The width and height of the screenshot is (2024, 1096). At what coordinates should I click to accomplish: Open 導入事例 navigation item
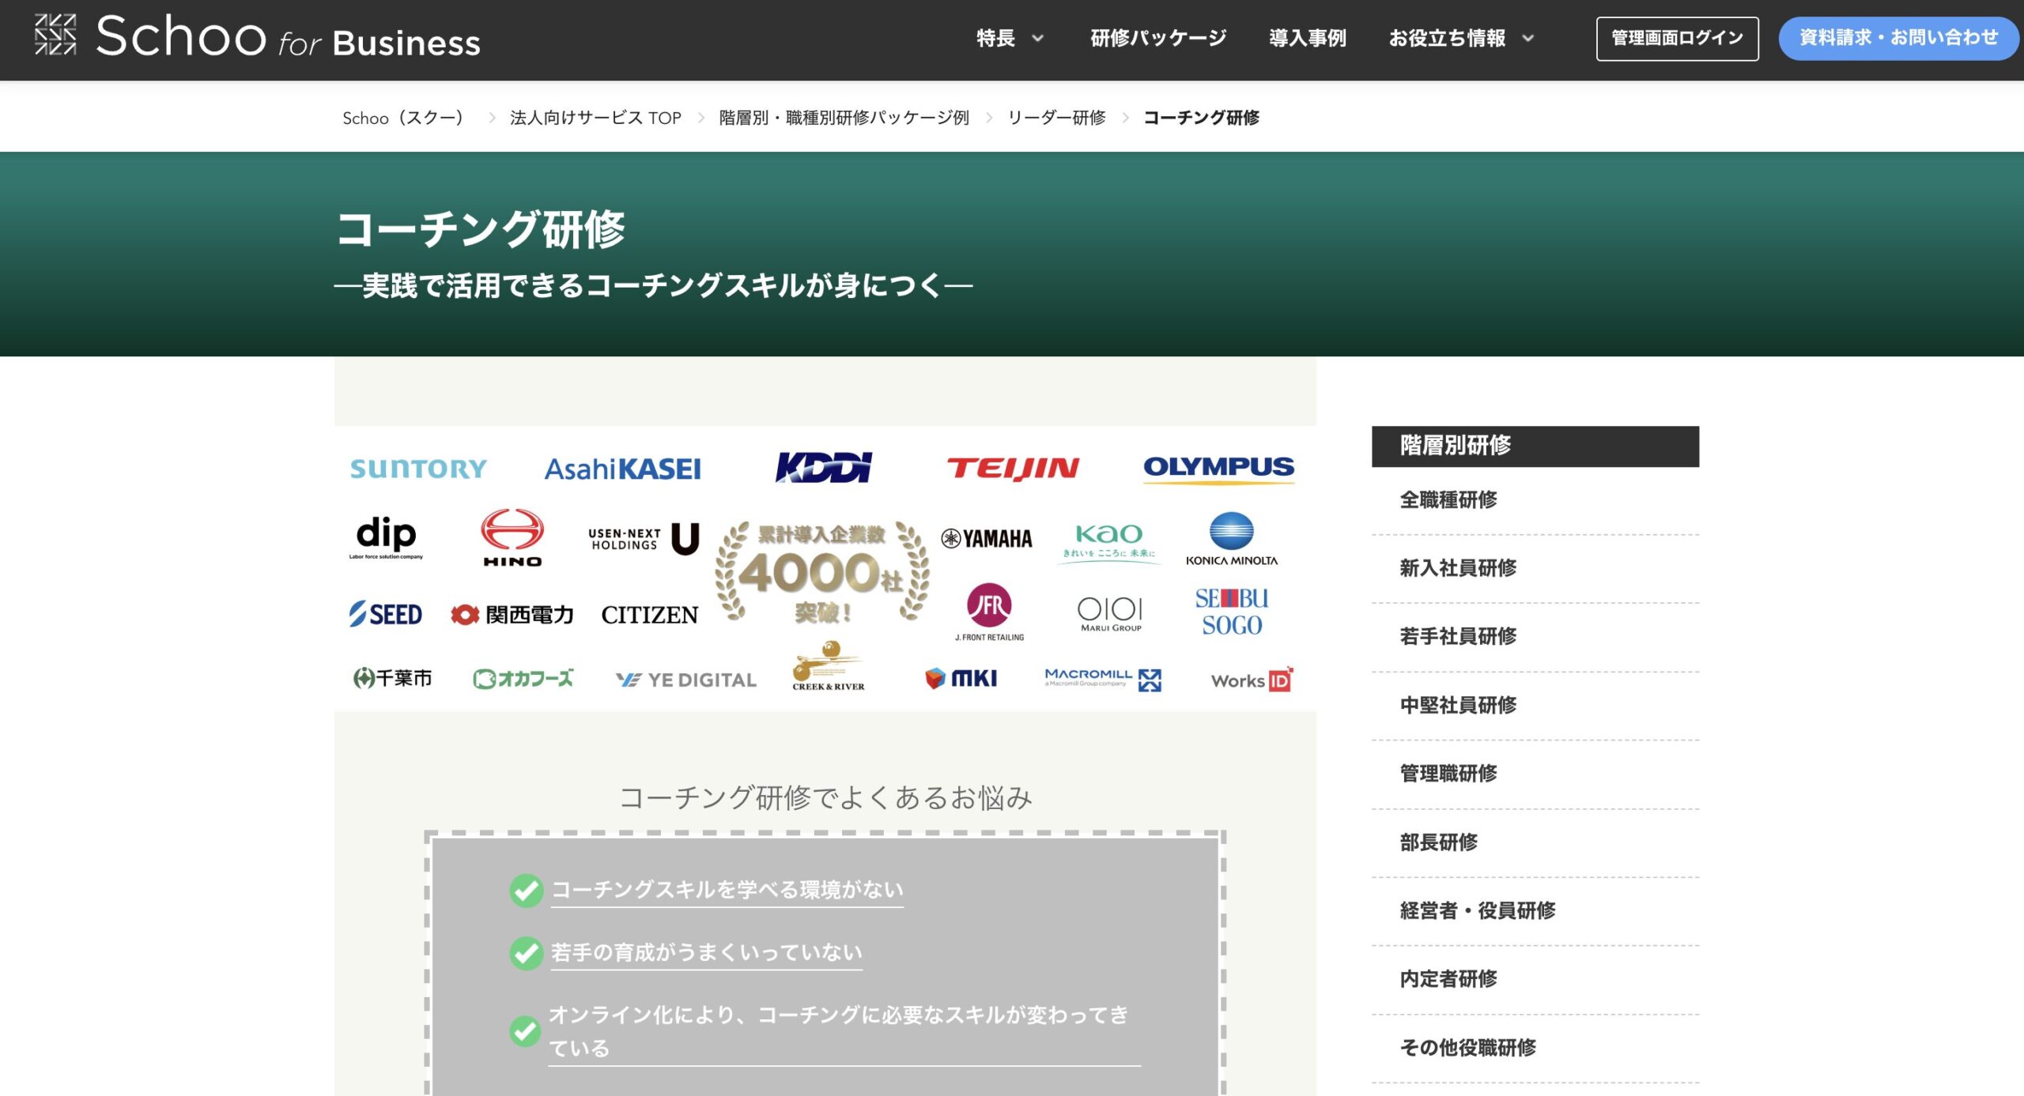1307,38
